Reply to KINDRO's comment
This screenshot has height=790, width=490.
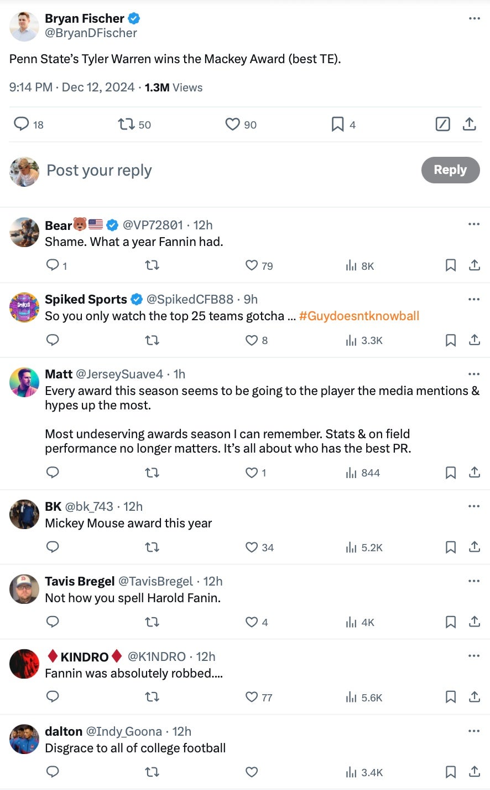click(x=53, y=697)
